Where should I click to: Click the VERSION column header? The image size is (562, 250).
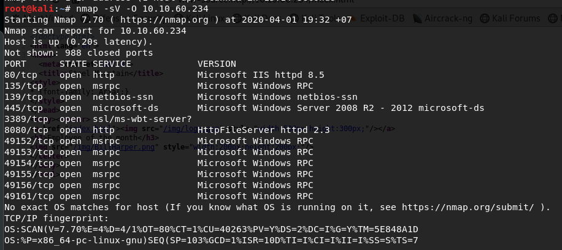click(217, 64)
